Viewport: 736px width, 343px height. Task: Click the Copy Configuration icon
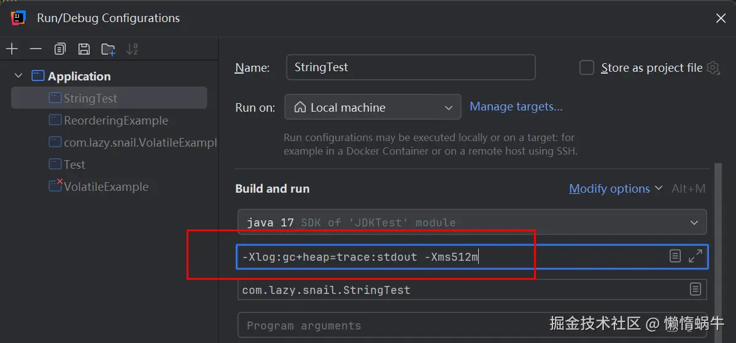click(x=60, y=49)
